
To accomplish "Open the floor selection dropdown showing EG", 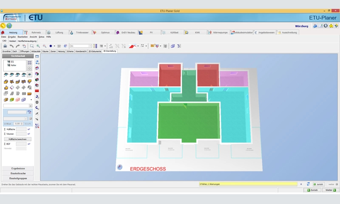I will (81, 46).
